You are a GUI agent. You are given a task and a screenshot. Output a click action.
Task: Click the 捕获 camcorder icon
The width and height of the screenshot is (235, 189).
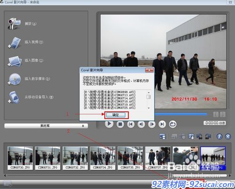pyautogui.click(x=15, y=24)
